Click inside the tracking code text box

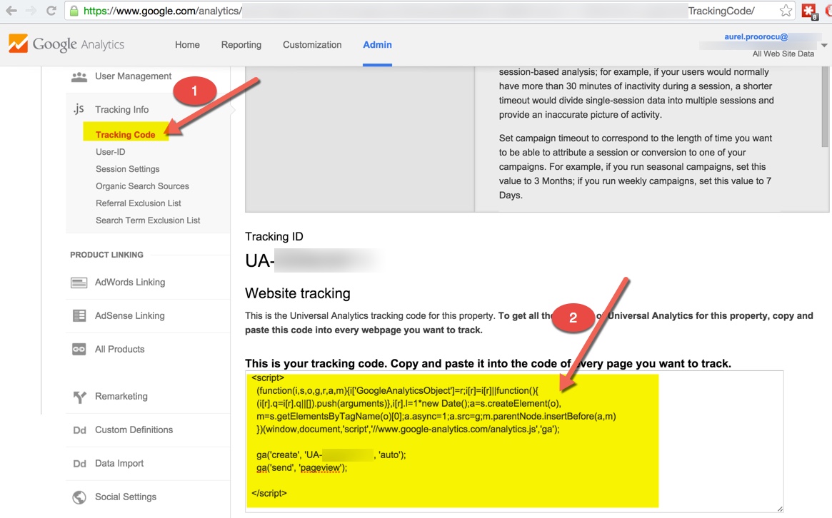[x=514, y=441]
